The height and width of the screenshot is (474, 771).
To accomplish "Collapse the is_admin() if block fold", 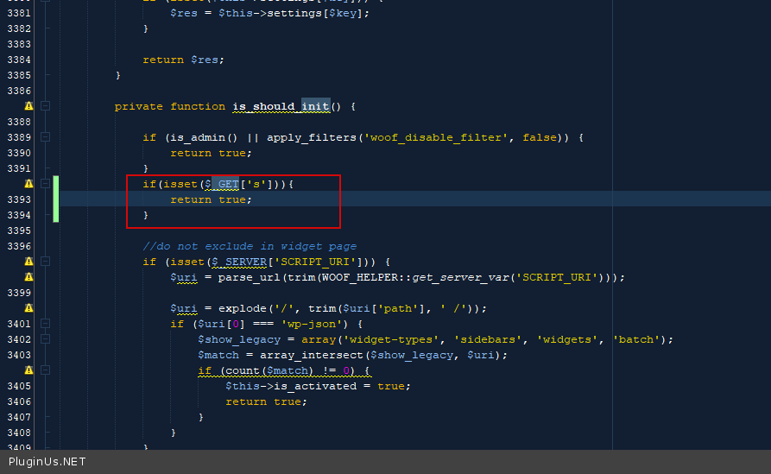I will [x=46, y=137].
